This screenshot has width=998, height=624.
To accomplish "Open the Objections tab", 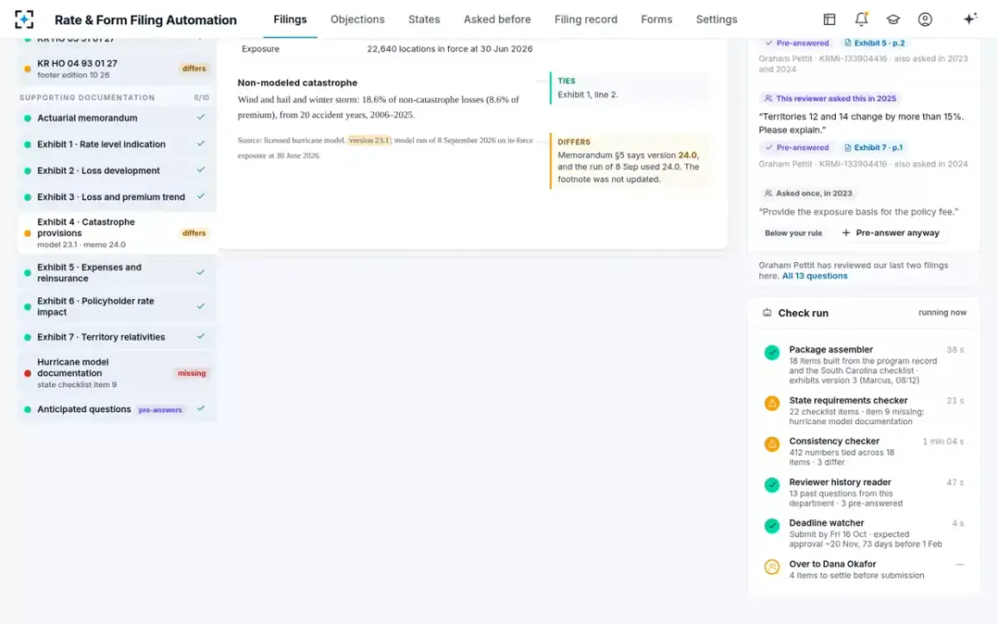I will click(x=358, y=19).
